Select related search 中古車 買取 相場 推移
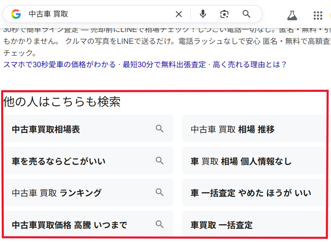 pyautogui.click(x=233, y=129)
